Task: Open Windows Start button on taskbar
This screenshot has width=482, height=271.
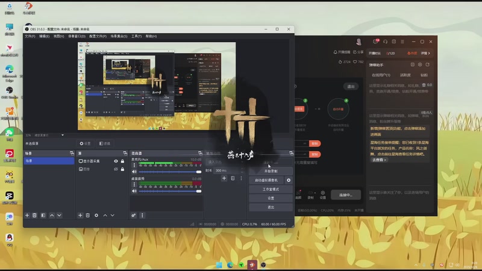Action: (x=219, y=265)
